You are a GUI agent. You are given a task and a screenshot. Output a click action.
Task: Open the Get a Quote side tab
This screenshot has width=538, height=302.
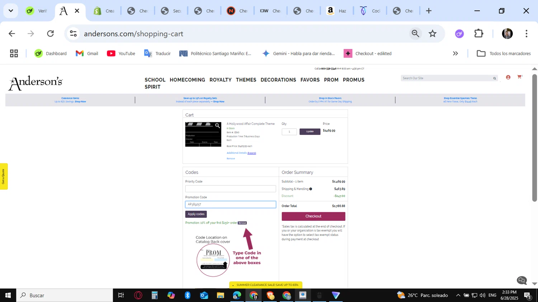click(x=4, y=176)
